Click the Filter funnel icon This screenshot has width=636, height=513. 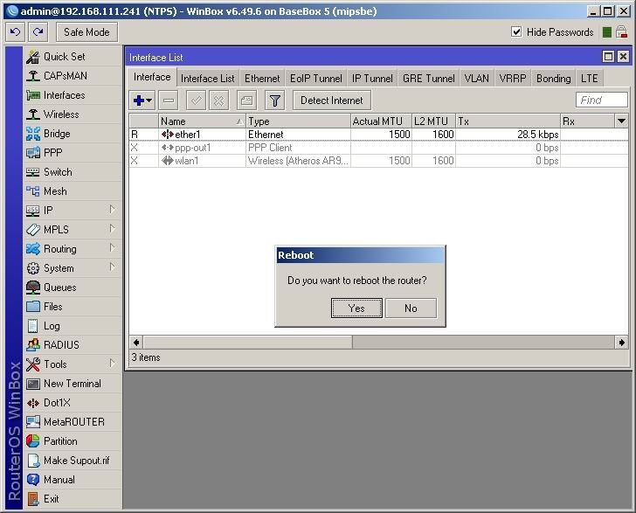pos(274,101)
